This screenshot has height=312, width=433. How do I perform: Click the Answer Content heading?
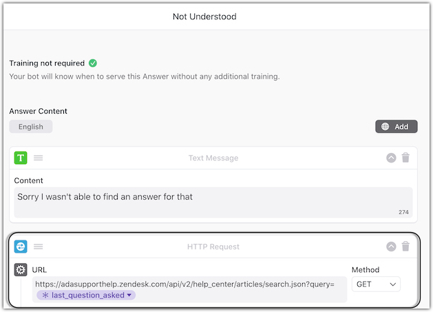click(x=38, y=111)
